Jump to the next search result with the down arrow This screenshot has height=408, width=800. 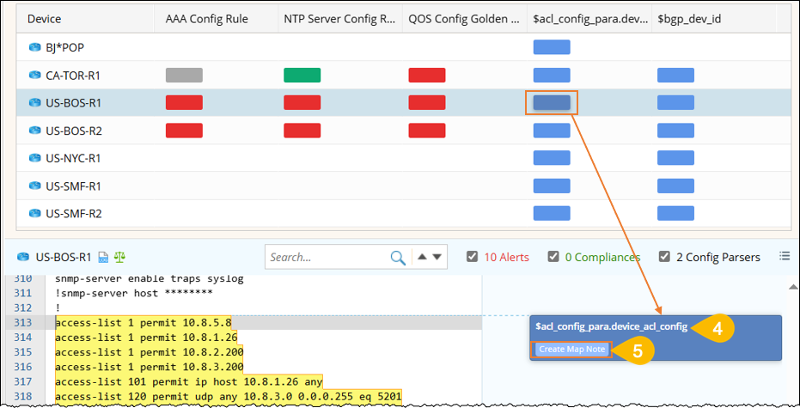point(437,257)
